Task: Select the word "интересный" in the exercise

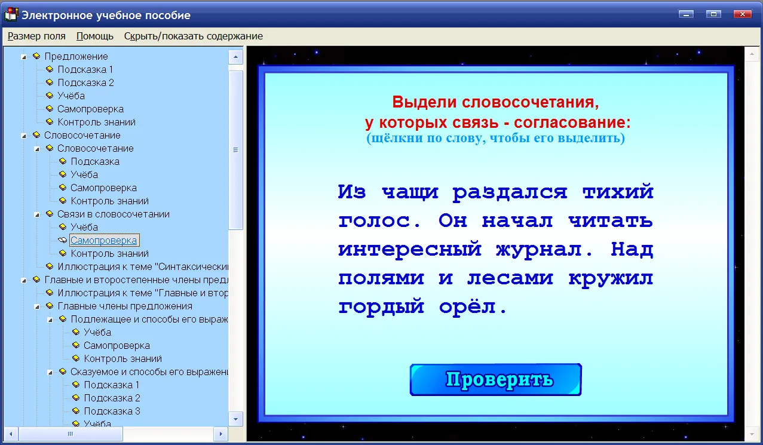Action: 410,250
